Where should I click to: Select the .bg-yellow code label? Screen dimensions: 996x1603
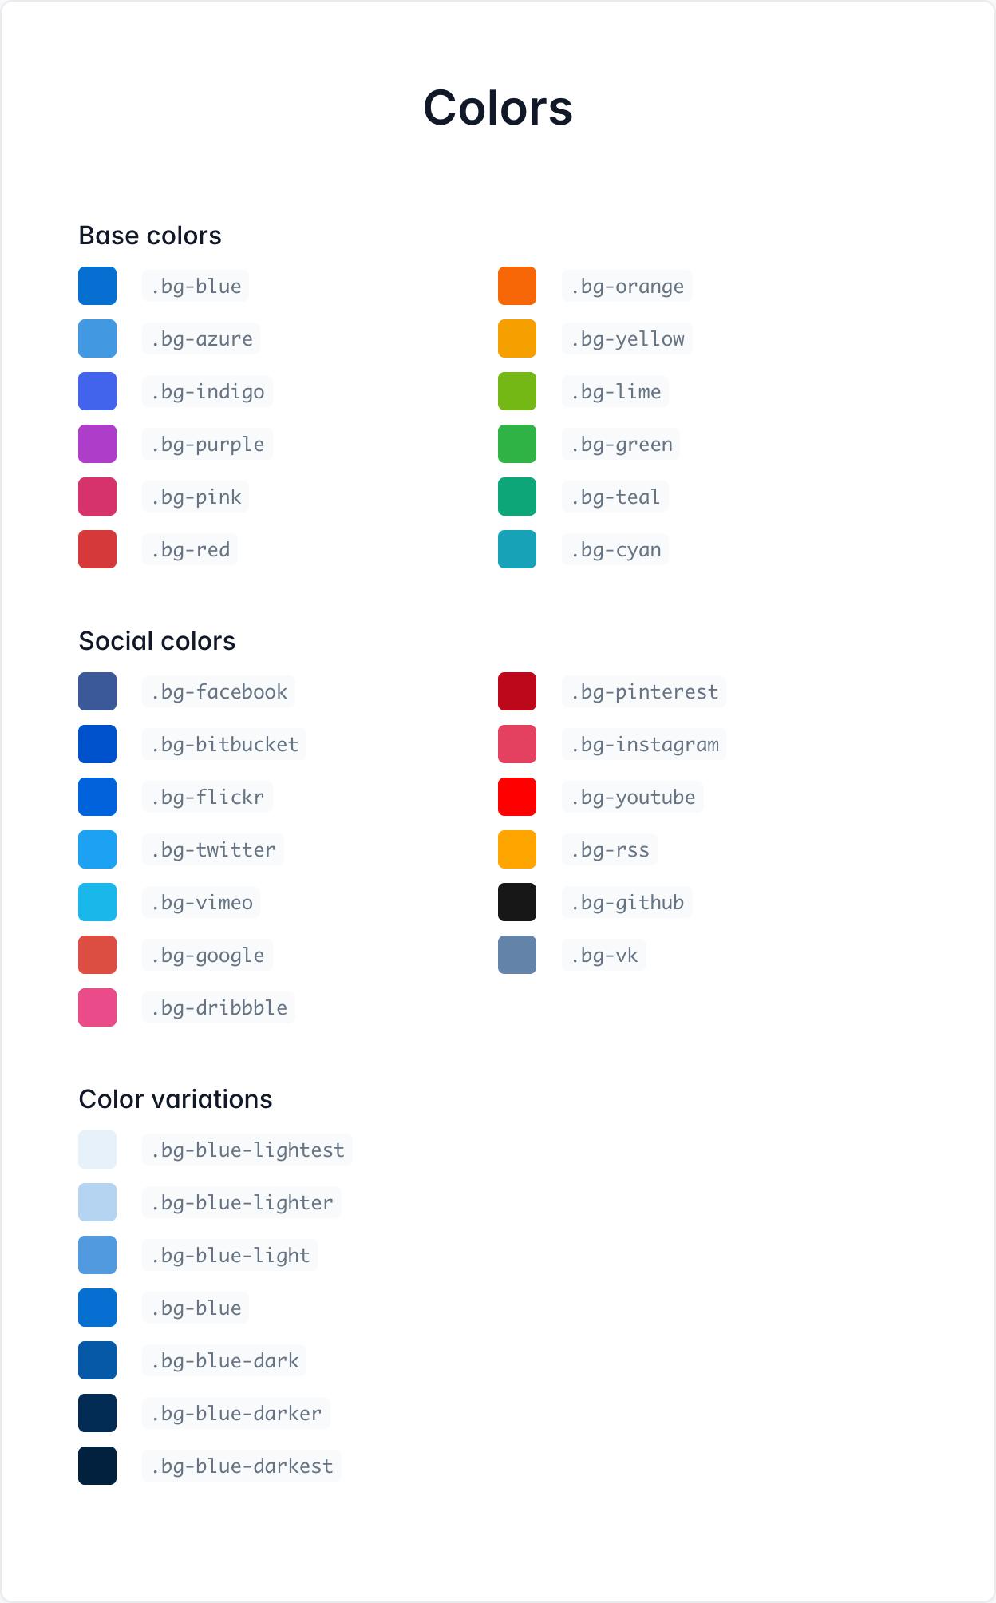pos(626,338)
